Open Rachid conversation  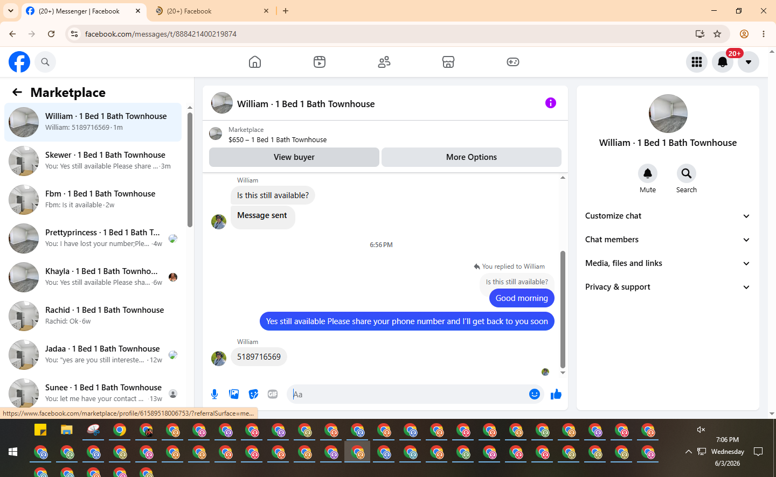[x=93, y=316]
